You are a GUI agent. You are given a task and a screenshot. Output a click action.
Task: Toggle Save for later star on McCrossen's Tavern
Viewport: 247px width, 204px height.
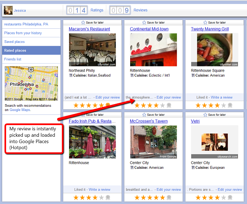point(144,115)
